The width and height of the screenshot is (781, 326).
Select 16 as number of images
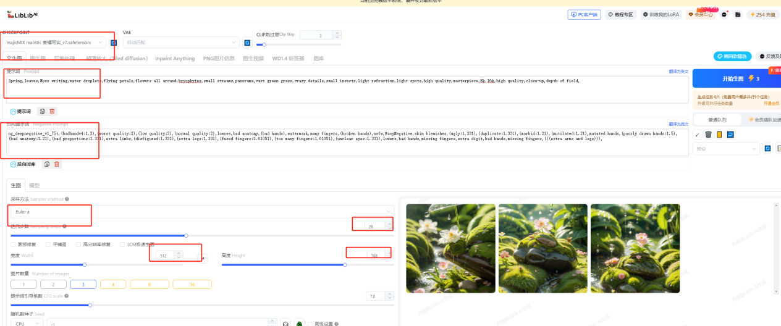coord(192,285)
